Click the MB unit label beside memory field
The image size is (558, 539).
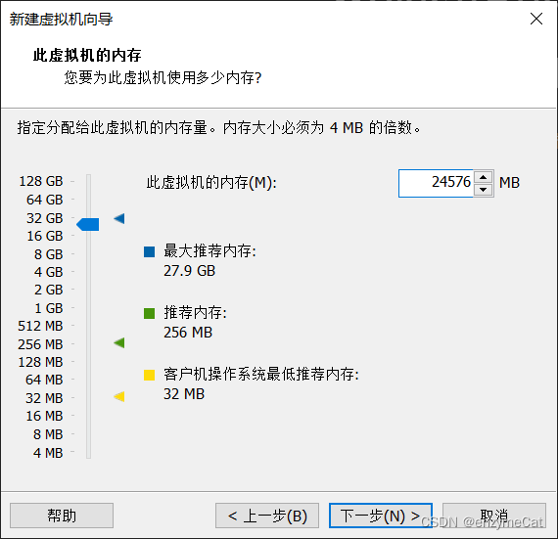pos(509,183)
